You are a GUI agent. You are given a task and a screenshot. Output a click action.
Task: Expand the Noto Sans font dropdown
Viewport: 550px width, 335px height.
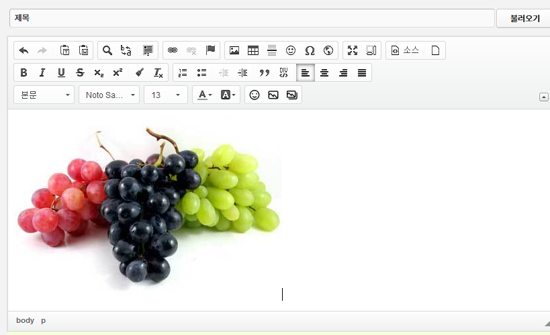(x=109, y=95)
